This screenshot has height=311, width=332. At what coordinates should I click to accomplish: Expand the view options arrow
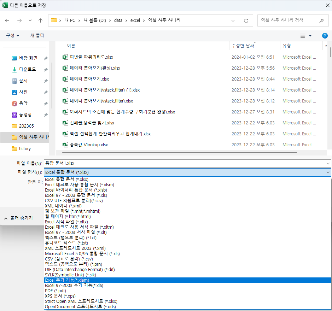pyautogui.click(x=310, y=36)
